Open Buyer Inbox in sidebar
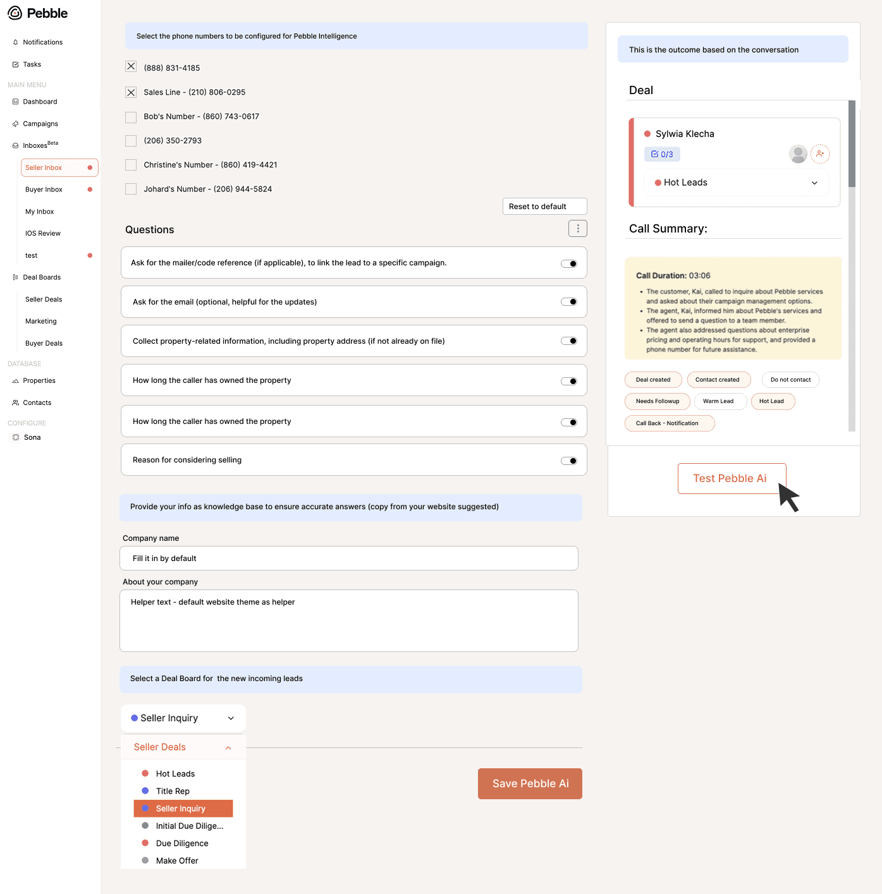 click(x=44, y=190)
